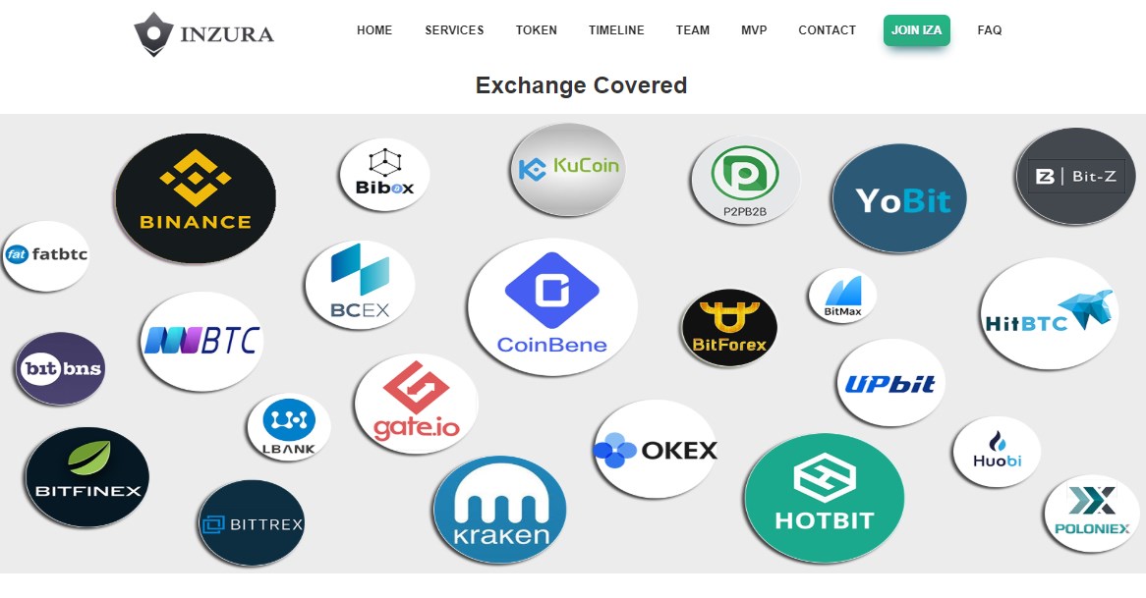Viewport: 1146px width, 598px height.
Task: Open the FAQ link
Action: (x=990, y=29)
